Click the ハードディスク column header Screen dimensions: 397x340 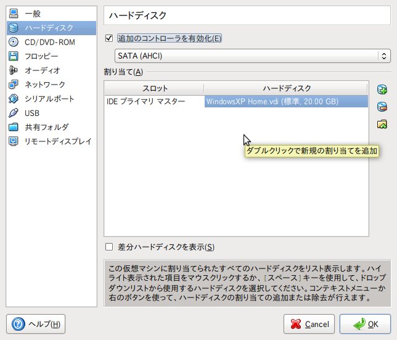[x=286, y=88]
